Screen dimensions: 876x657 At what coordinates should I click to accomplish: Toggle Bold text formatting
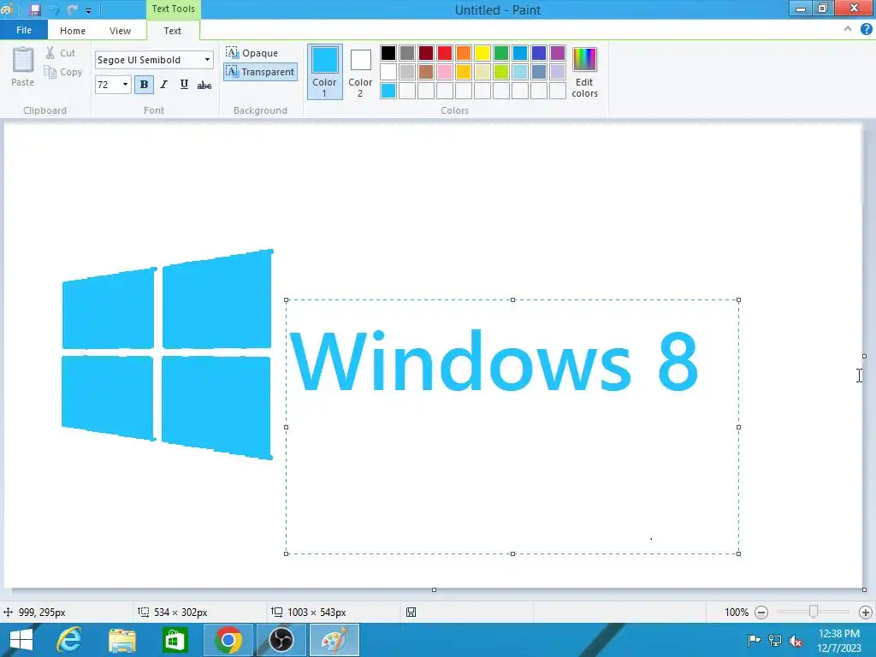144,85
